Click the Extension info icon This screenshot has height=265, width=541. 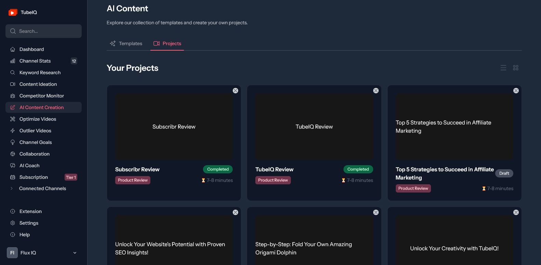pos(13,211)
